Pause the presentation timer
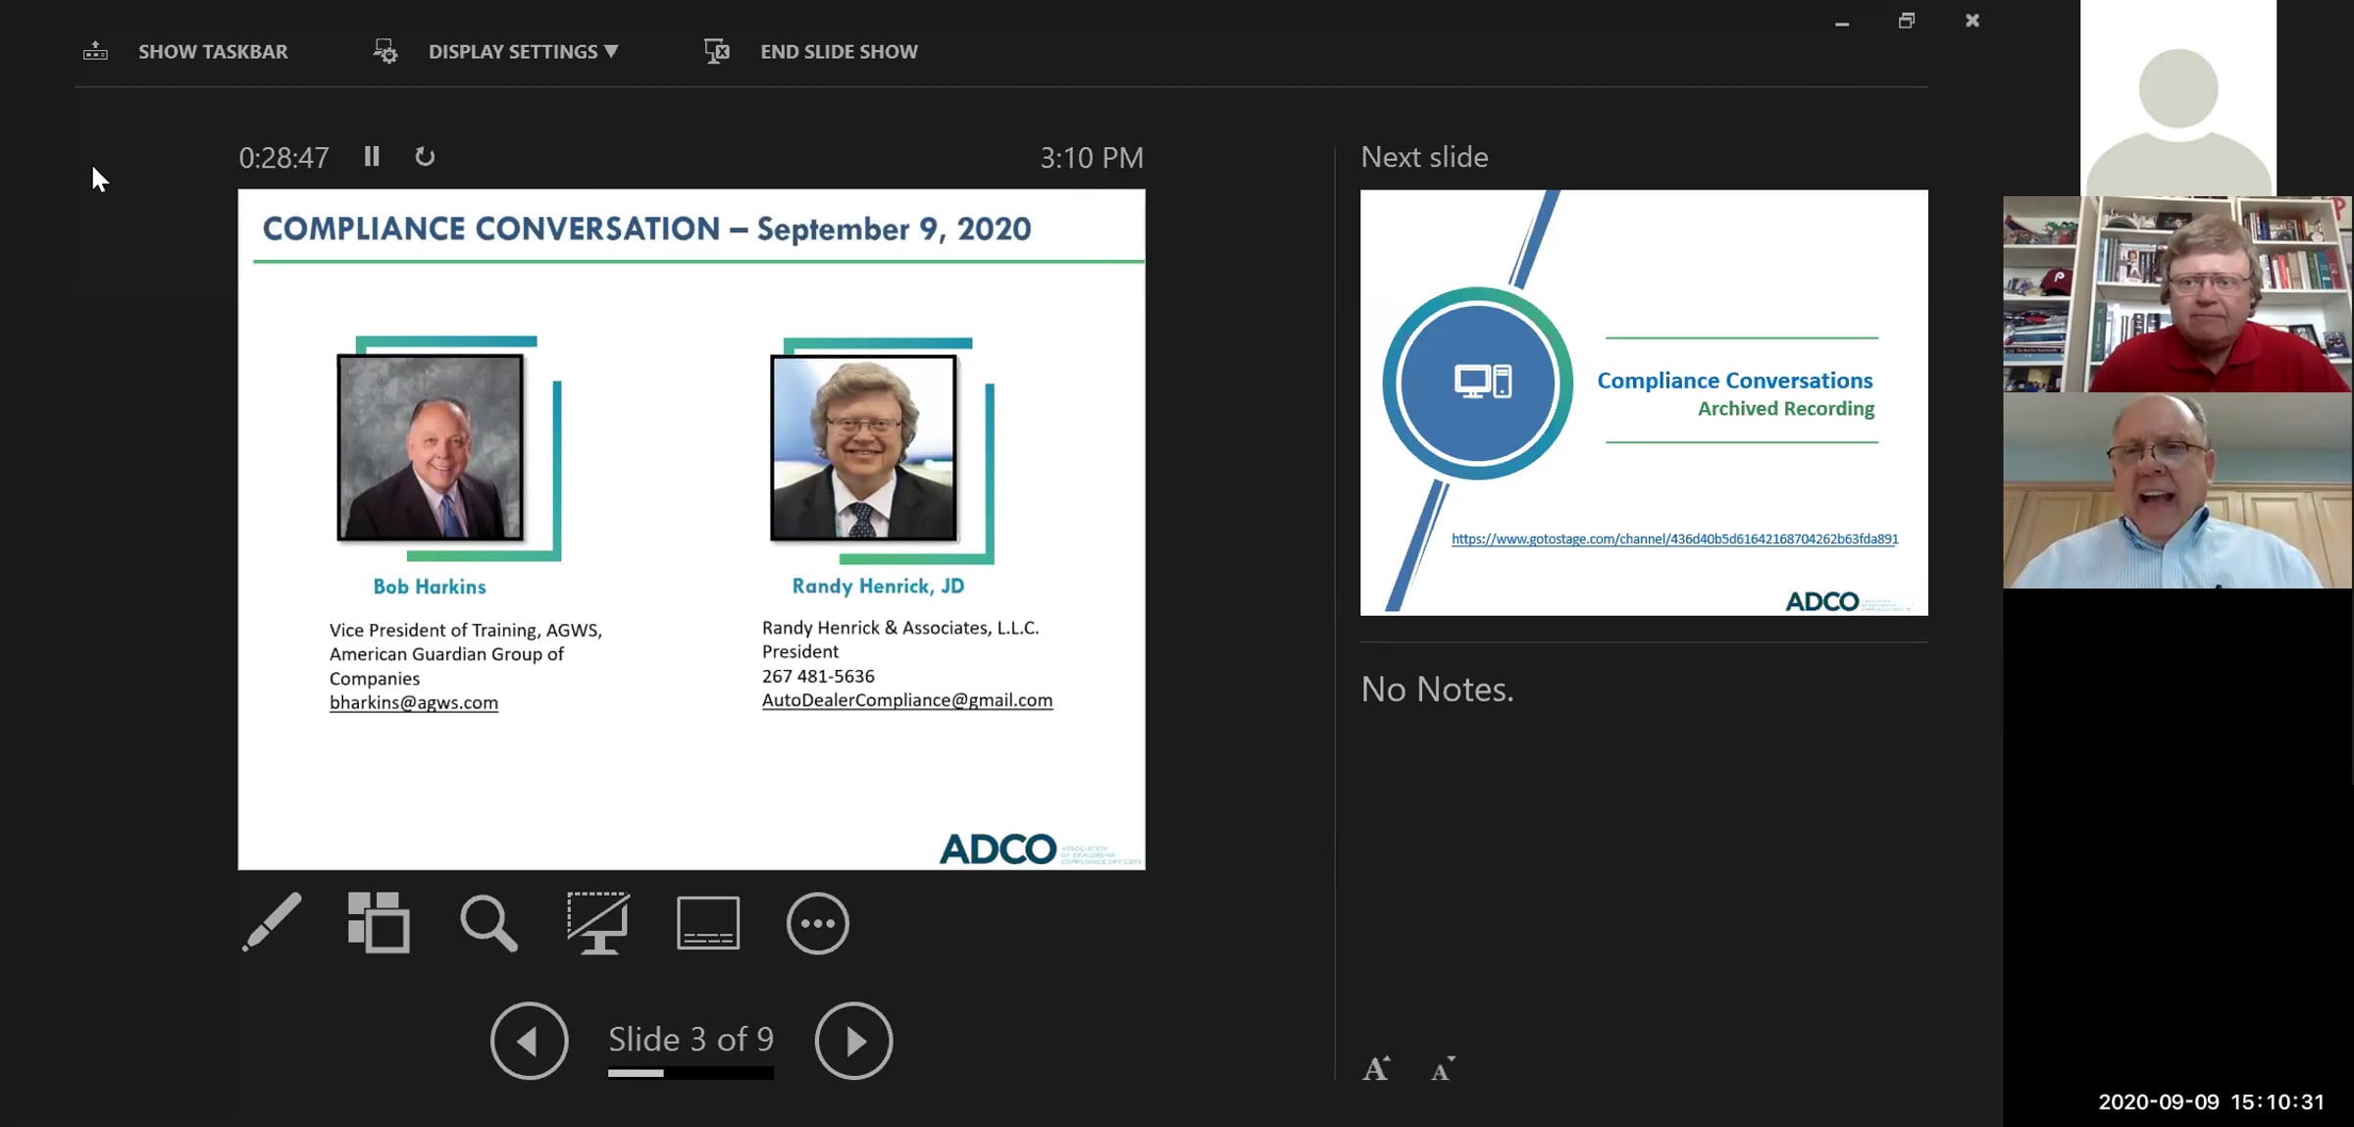 click(372, 156)
